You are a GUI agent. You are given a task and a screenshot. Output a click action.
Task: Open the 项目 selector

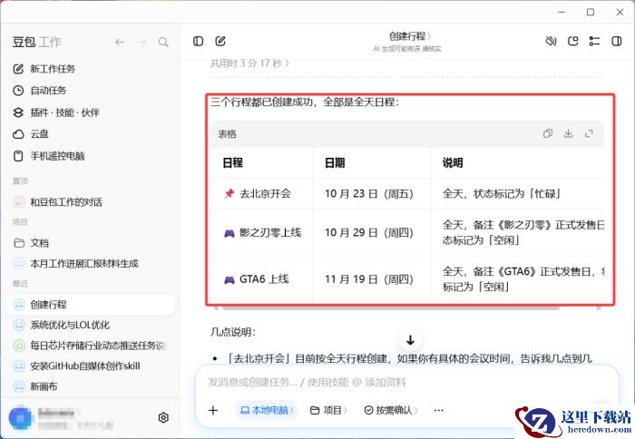(328, 410)
